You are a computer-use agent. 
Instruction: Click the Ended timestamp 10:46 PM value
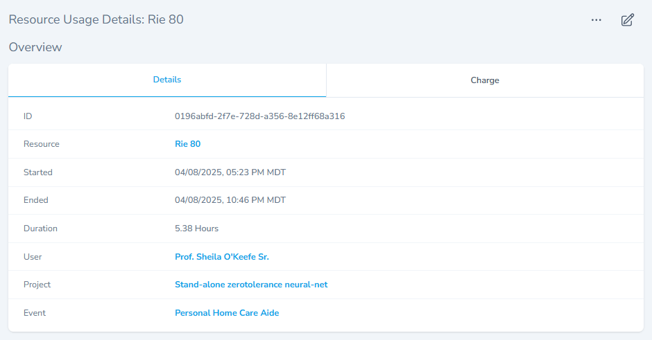click(230, 200)
